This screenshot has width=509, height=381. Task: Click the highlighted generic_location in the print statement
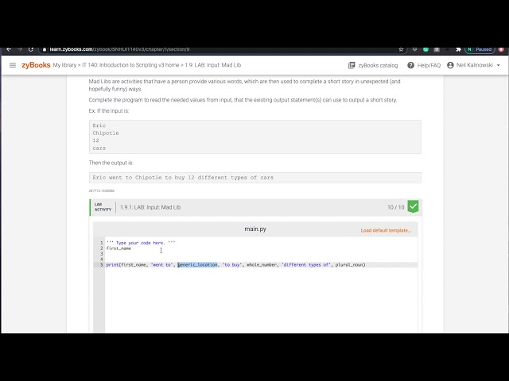197,265
